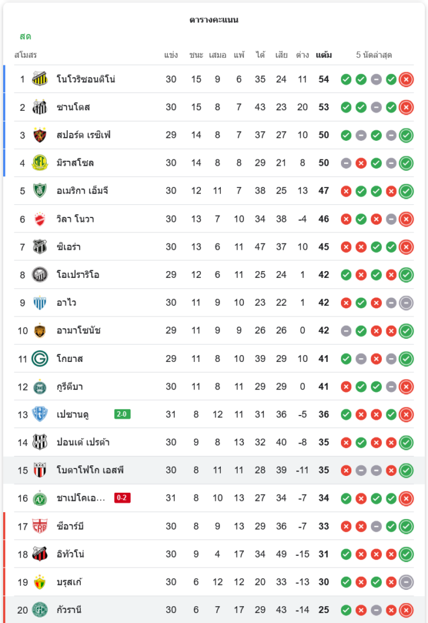Click Novorizontino's latest match loss icon
428x623 pixels.
coord(406,79)
